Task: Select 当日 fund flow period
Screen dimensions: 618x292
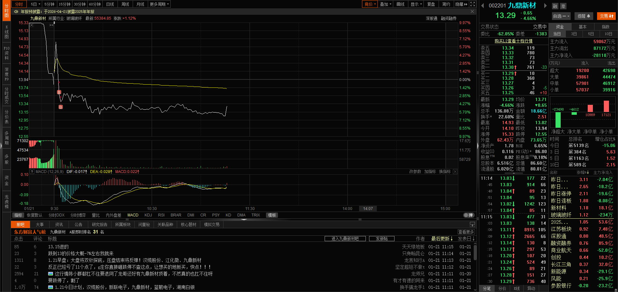Action: [x=557, y=34]
